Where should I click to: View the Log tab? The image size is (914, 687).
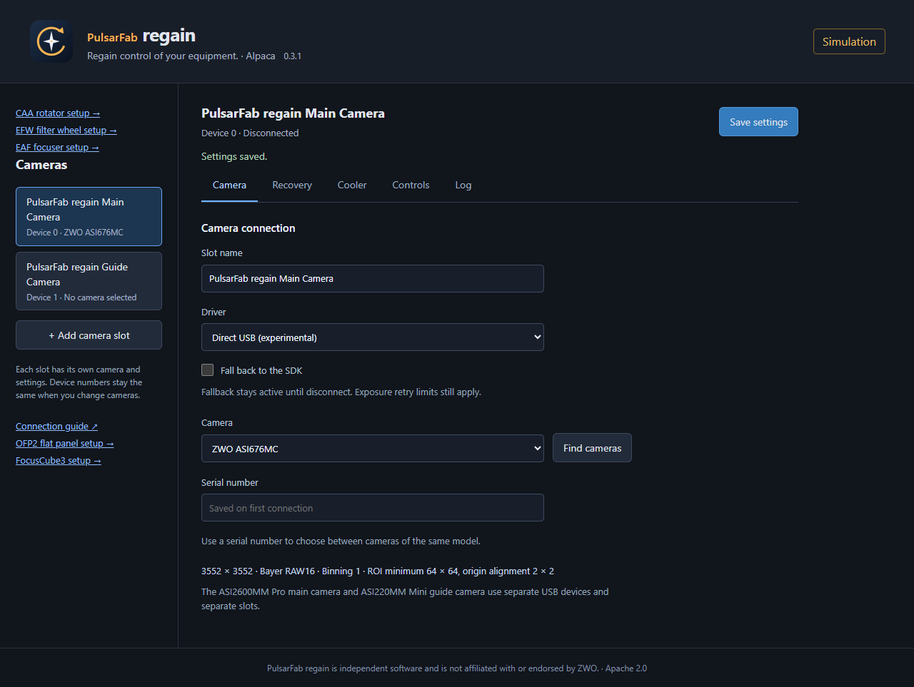coord(463,185)
